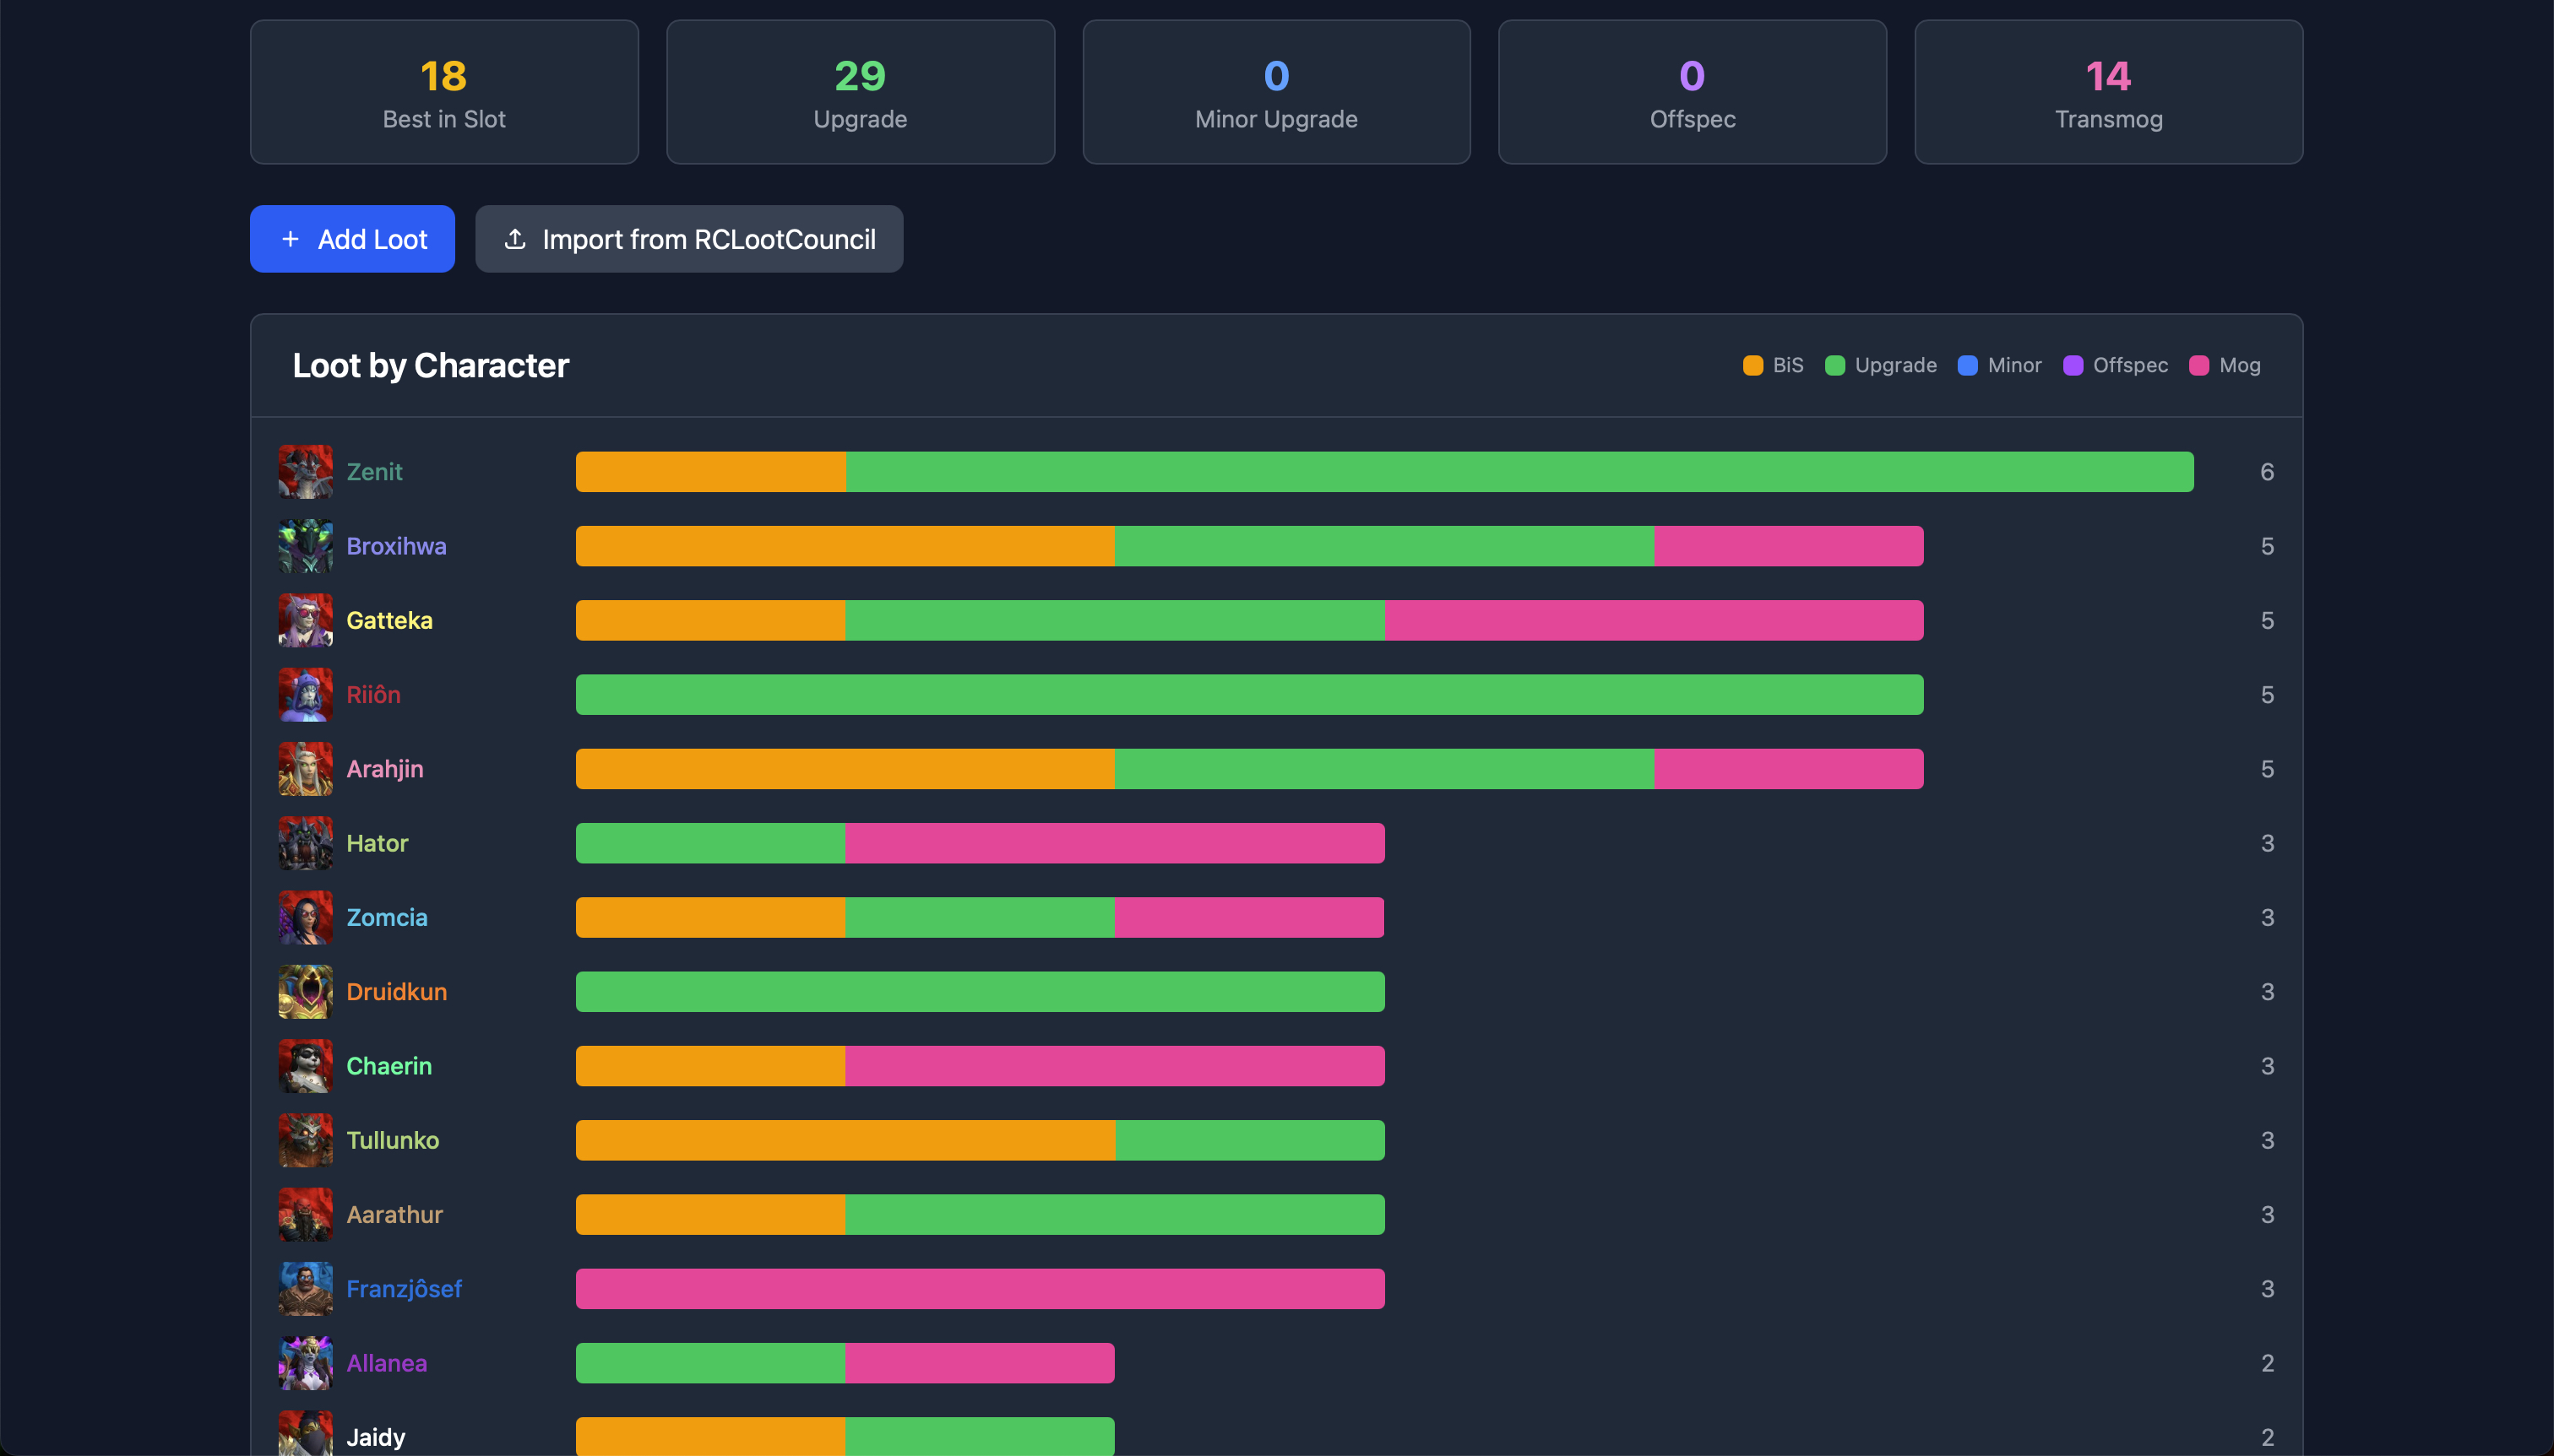Viewport: 2554px width, 1456px height.
Task: Click the upload icon on Import from RCLootCouncil
Action: 514,239
